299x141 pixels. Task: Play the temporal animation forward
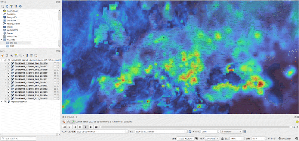click(x=86, y=127)
